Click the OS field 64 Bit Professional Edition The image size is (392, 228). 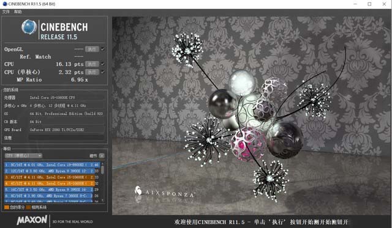coord(66,114)
